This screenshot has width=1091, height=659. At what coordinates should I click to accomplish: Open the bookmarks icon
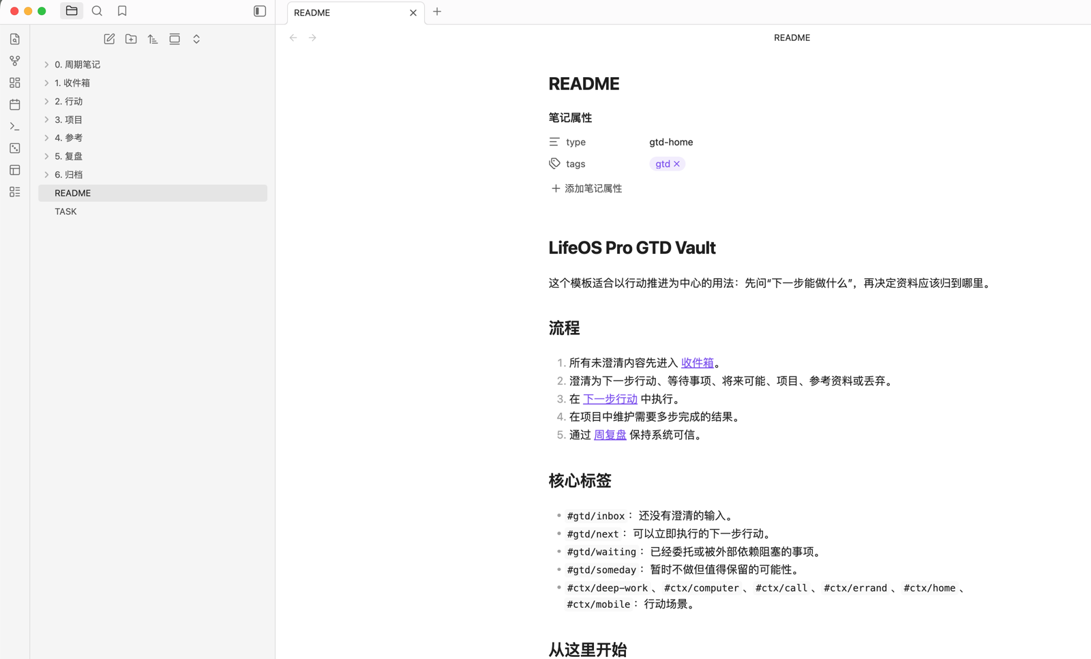[x=122, y=11]
